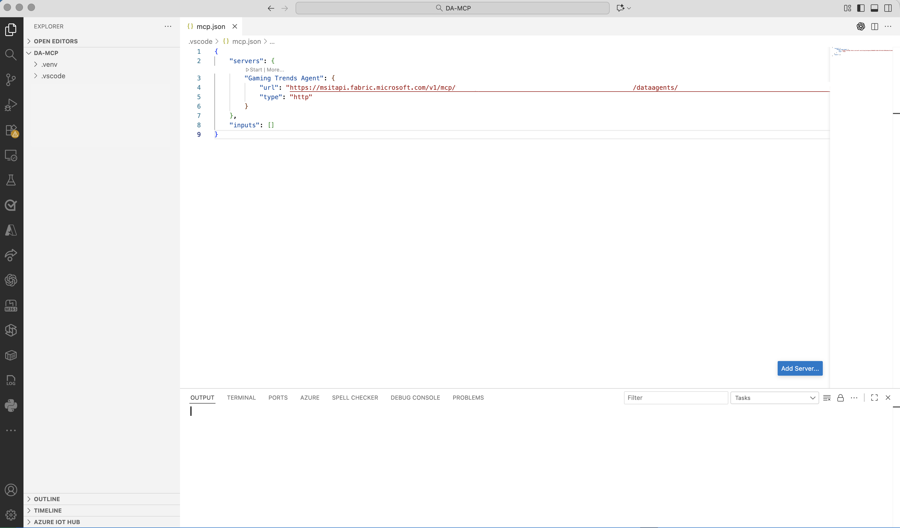Image resolution: width=900 pixels, height=528 pixels.
Task: Toggle the bottom panel visibility
Action: tap(874, 8)
